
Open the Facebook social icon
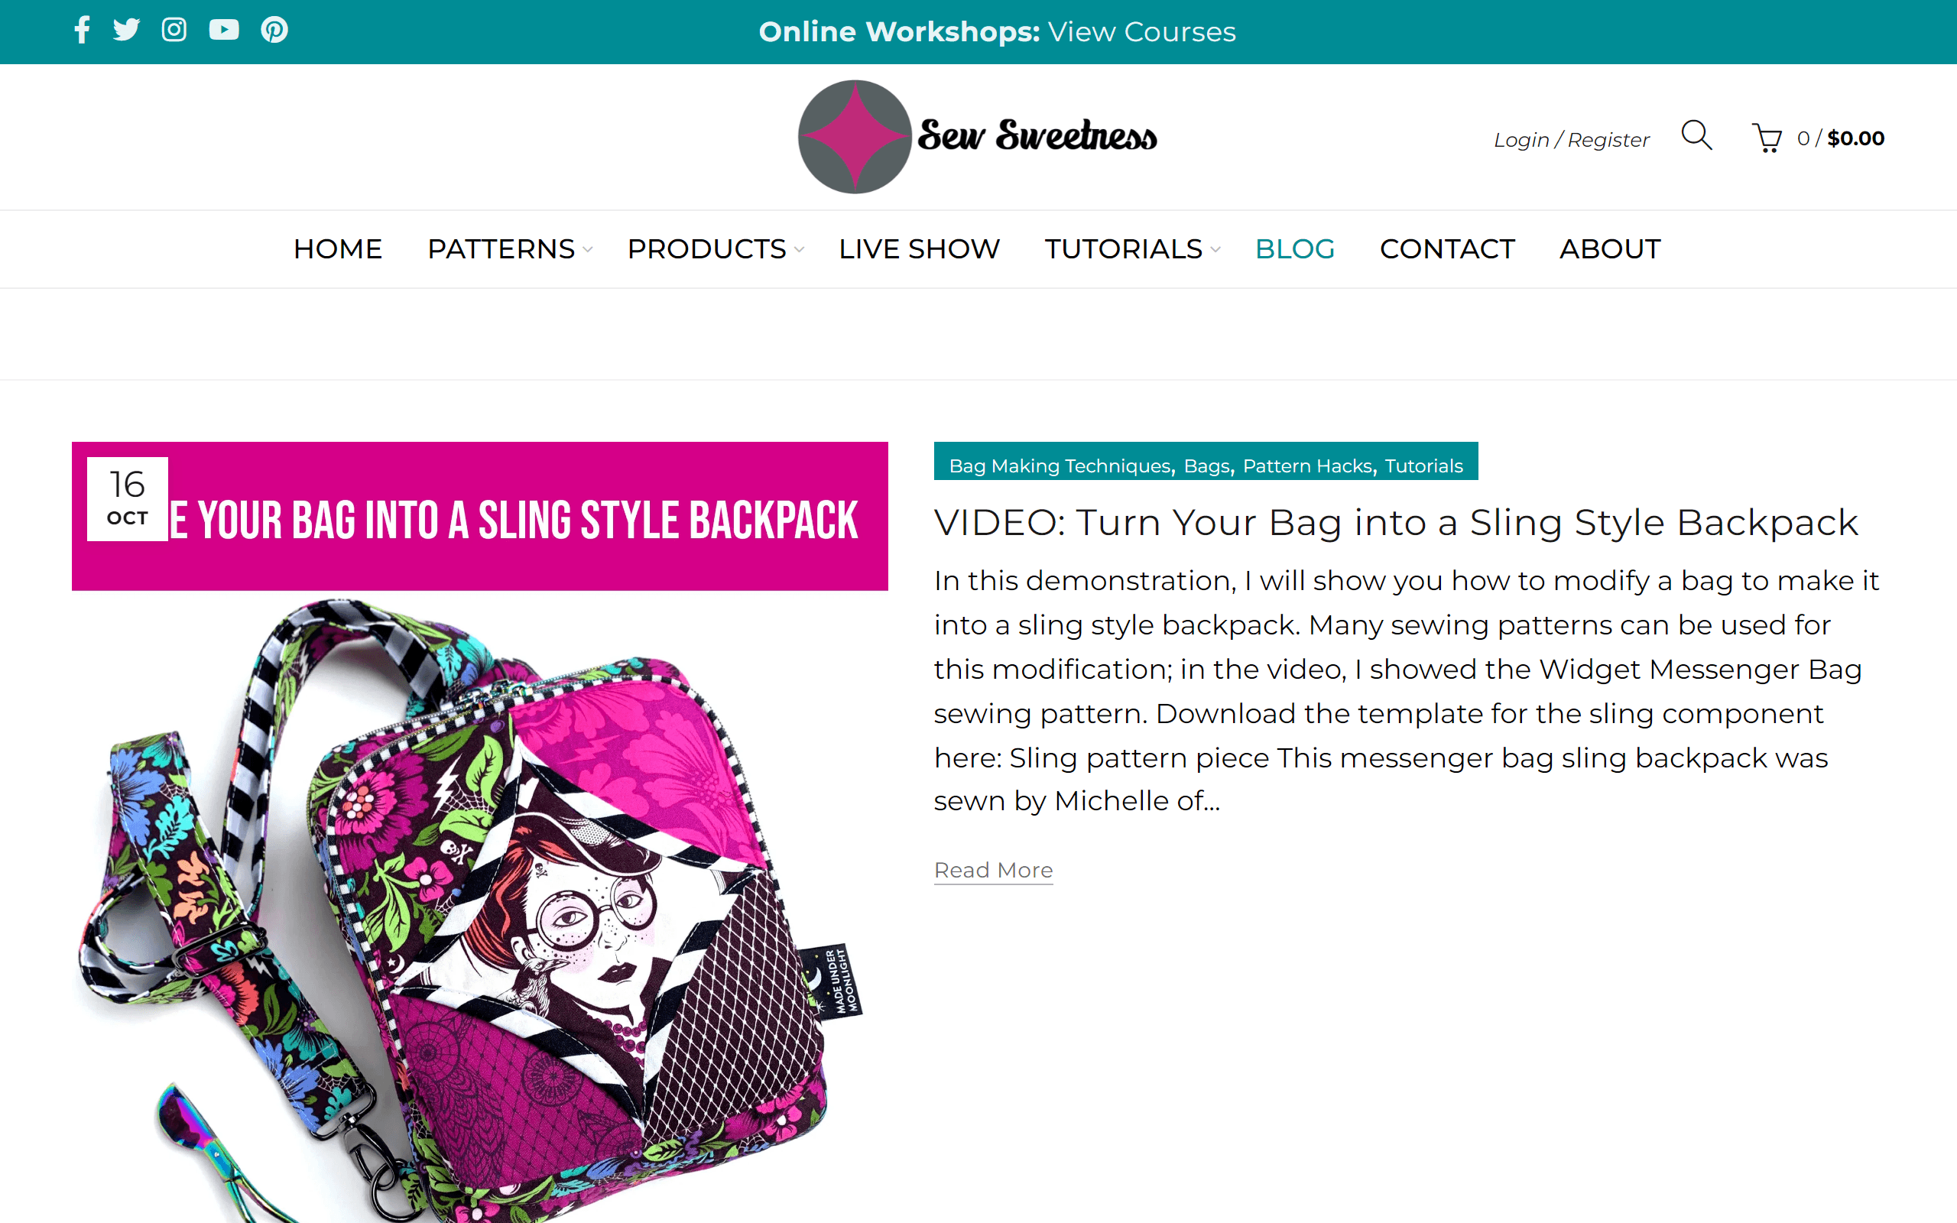tap(82, 30)
